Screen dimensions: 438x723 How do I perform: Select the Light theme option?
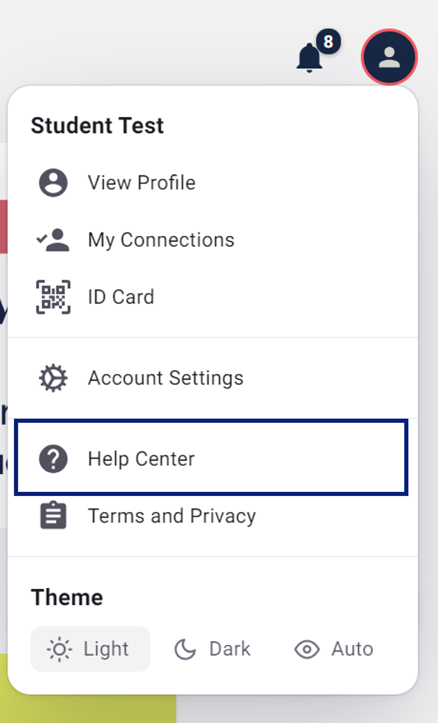tap(90, 649)
